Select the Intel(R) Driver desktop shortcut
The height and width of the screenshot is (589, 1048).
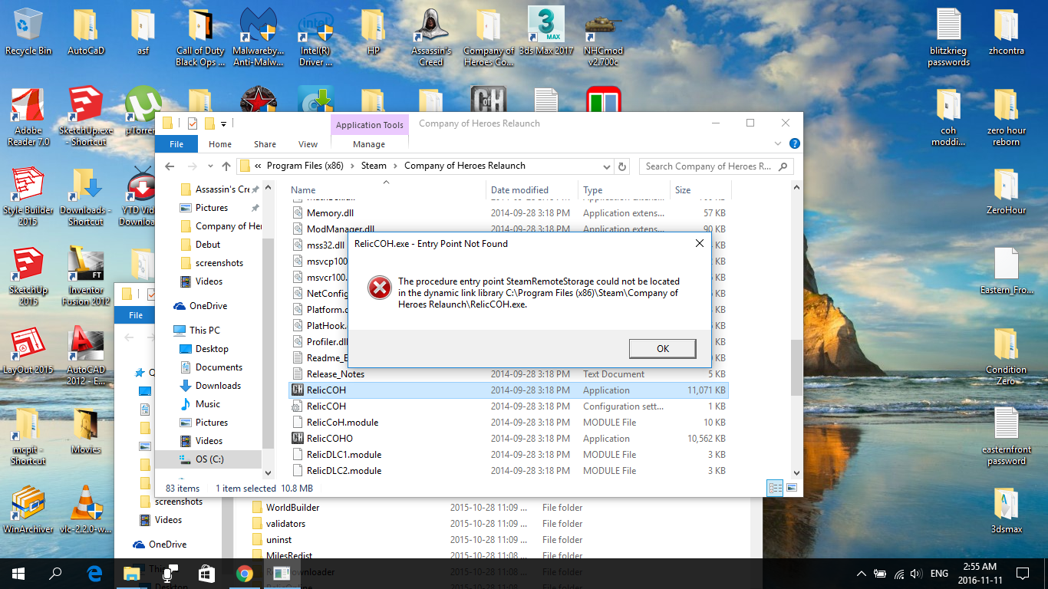[x=316, y=38]
